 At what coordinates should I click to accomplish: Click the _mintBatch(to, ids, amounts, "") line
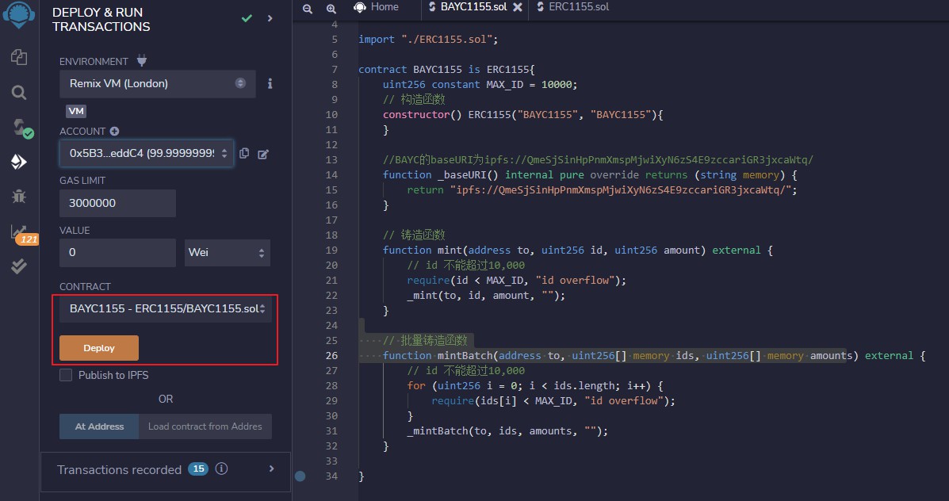pos(507,430)
